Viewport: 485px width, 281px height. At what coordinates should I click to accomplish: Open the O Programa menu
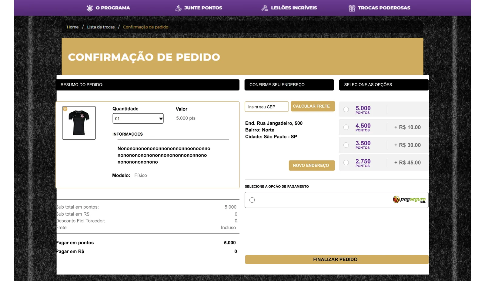point(113,8)
